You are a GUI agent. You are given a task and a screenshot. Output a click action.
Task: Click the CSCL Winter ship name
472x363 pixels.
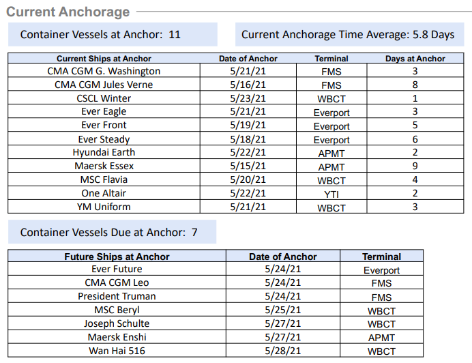coord(104,98)
